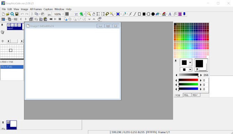Select the flood fill bucket tool
Screen dimensions: 233x134
click(158, 14)
